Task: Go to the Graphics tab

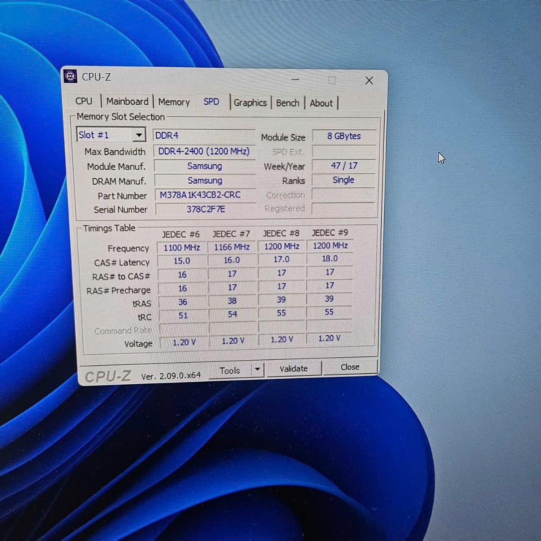Action: tap(250, 103)
